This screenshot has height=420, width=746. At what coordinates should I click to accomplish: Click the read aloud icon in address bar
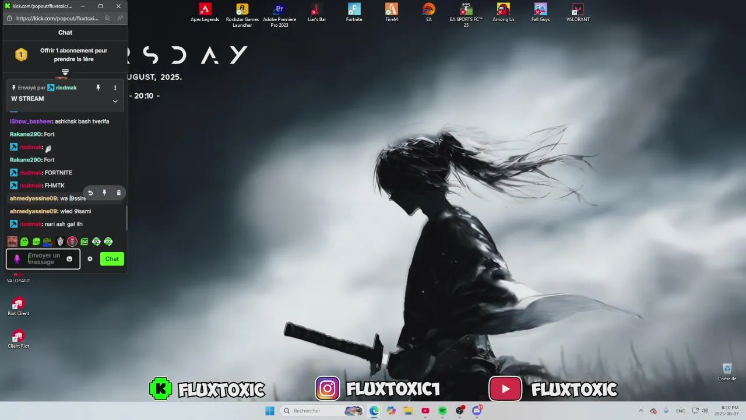pyautogui.click(x=119, y=18)
